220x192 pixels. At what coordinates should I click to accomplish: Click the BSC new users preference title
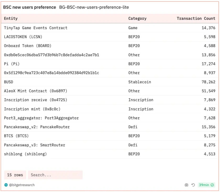[x=29, y=7]
